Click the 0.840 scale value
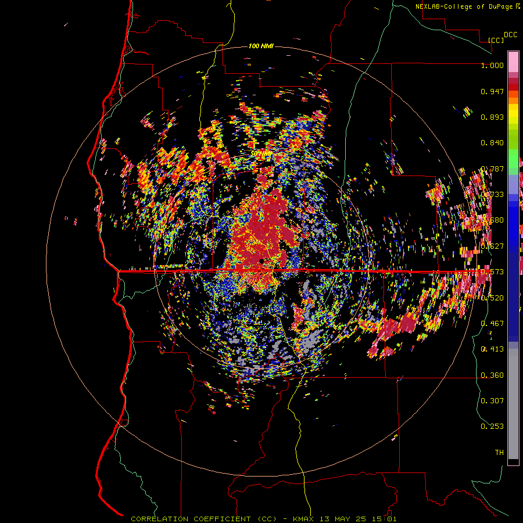Screen dimensions: 523x523 [492, 143]
